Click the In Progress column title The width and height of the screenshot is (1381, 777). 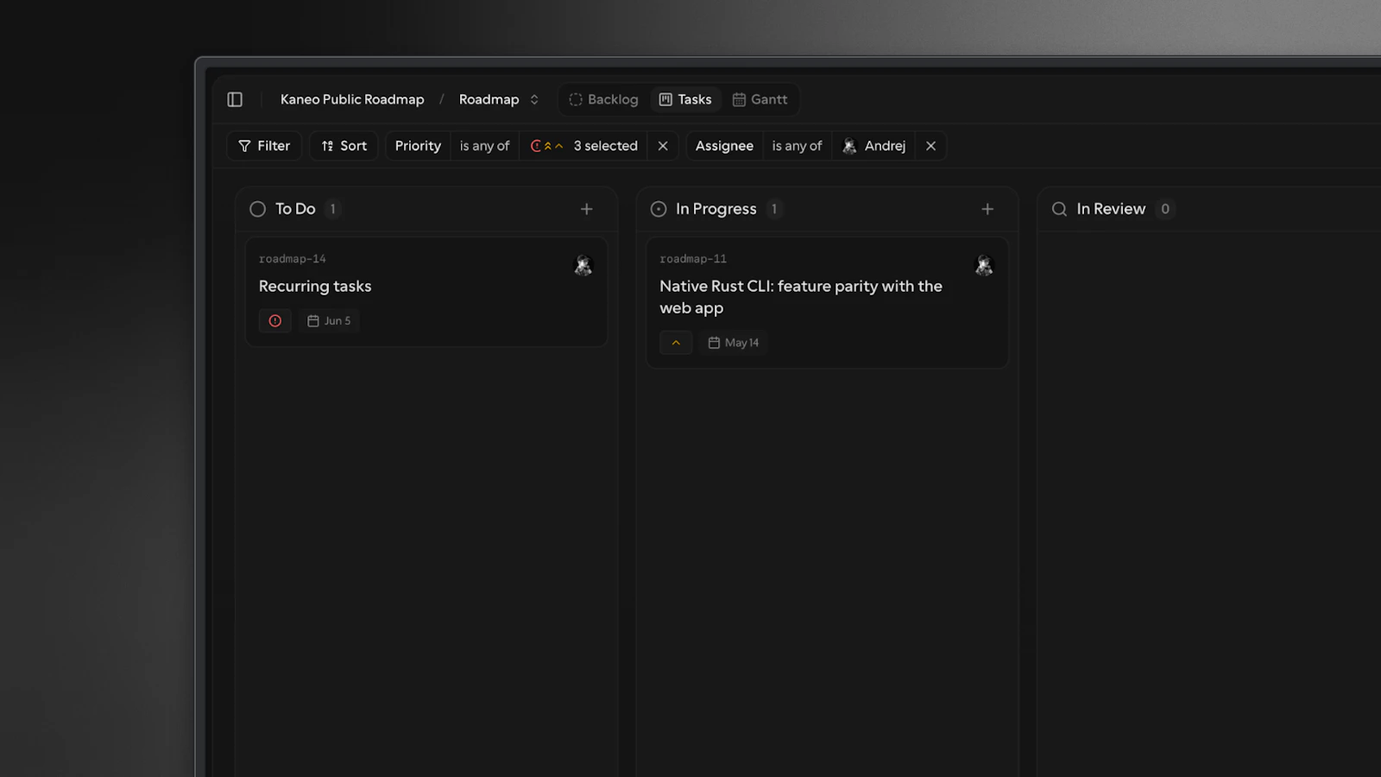(716, 209)
